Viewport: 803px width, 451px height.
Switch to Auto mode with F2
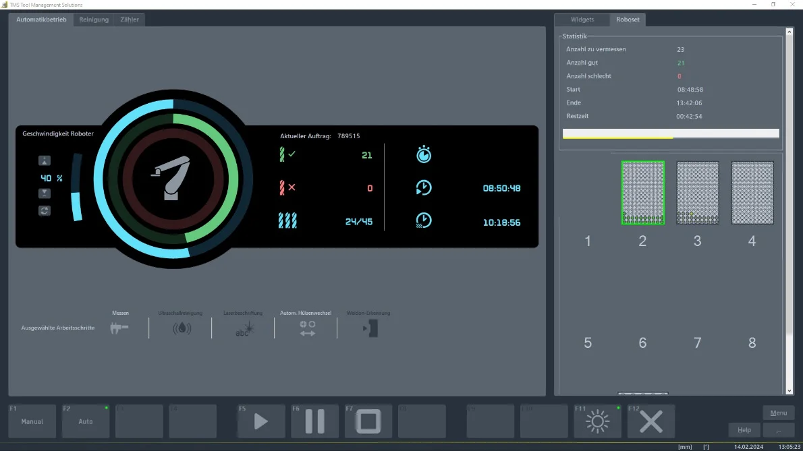click(86, 421)
